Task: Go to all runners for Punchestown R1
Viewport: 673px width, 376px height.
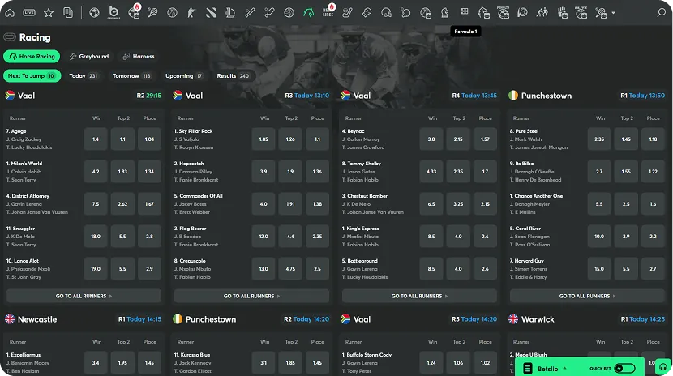Action: point(587,296)
